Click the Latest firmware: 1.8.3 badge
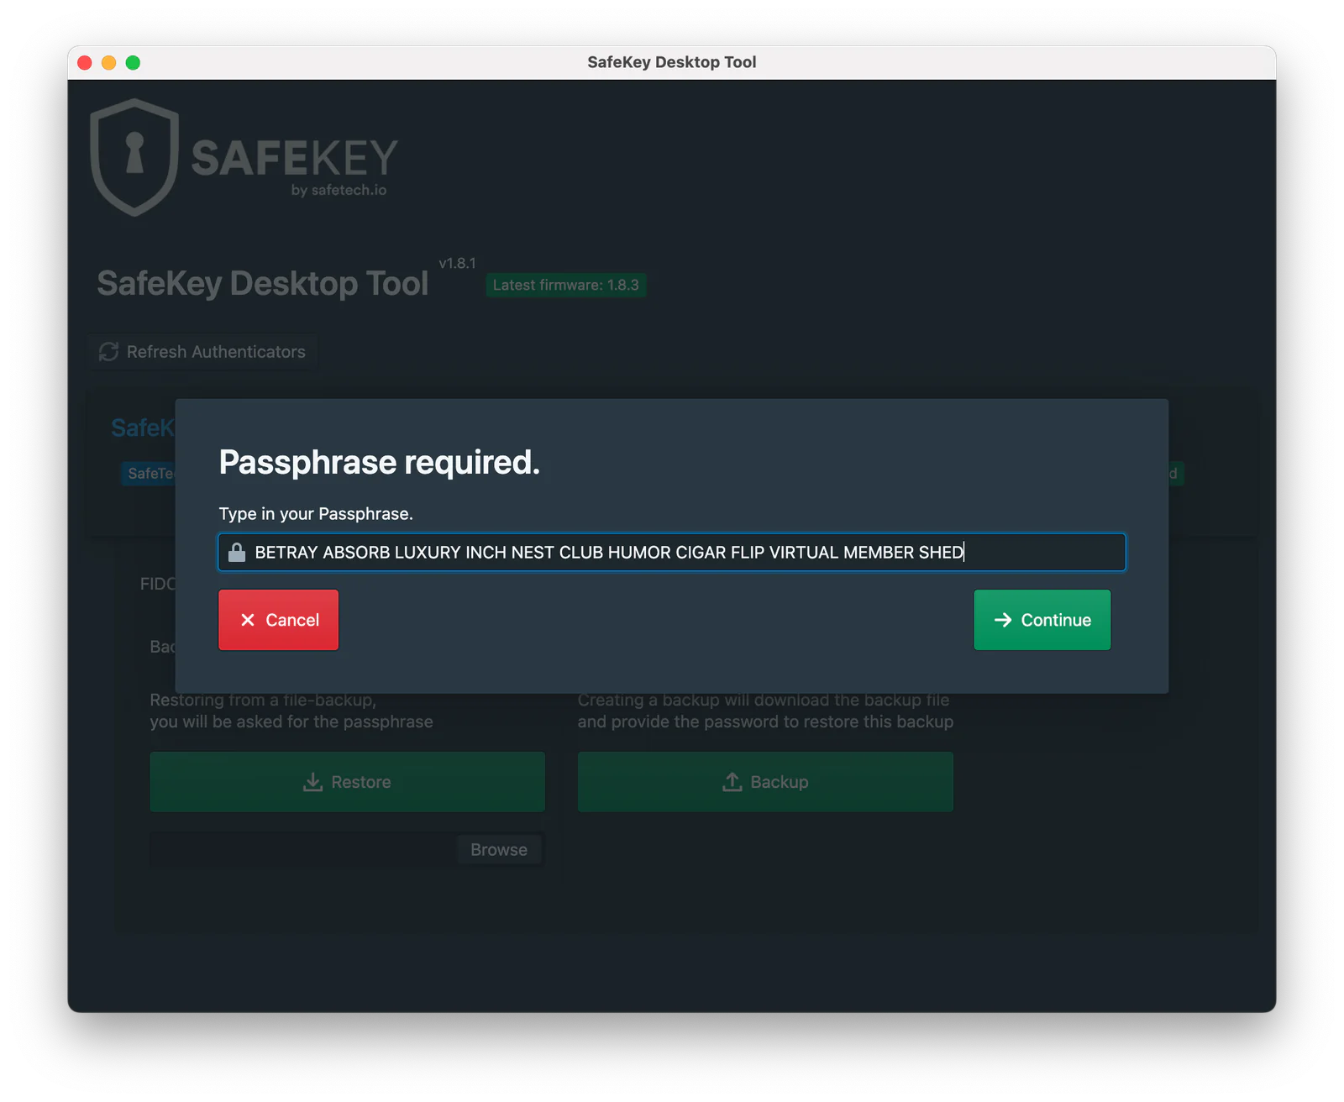 (565, 285)
